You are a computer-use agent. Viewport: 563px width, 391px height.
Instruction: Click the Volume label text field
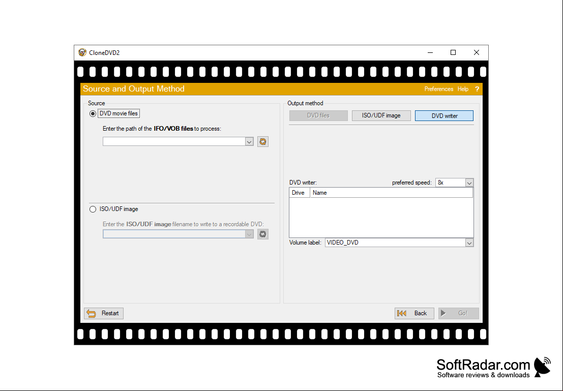[x=395, y=243]
